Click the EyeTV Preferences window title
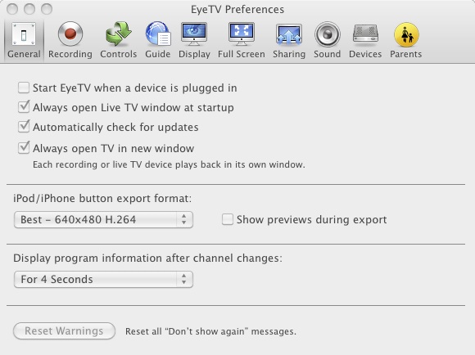The image size is (475, 355). pyautogui.click(x=237, y=9)
